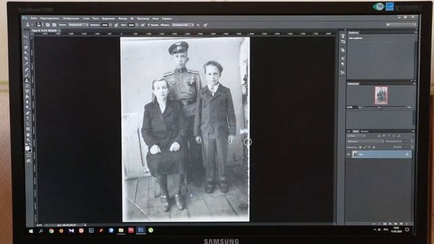Switch to the Каналы tab

click(x=365, y=131)
